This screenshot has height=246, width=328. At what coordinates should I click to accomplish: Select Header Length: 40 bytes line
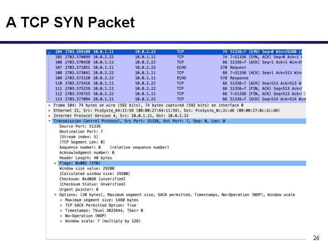point(86,158)
